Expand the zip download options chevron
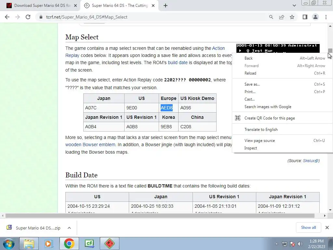The width and height of the screenshot is (333, 250). click(69, 228)
